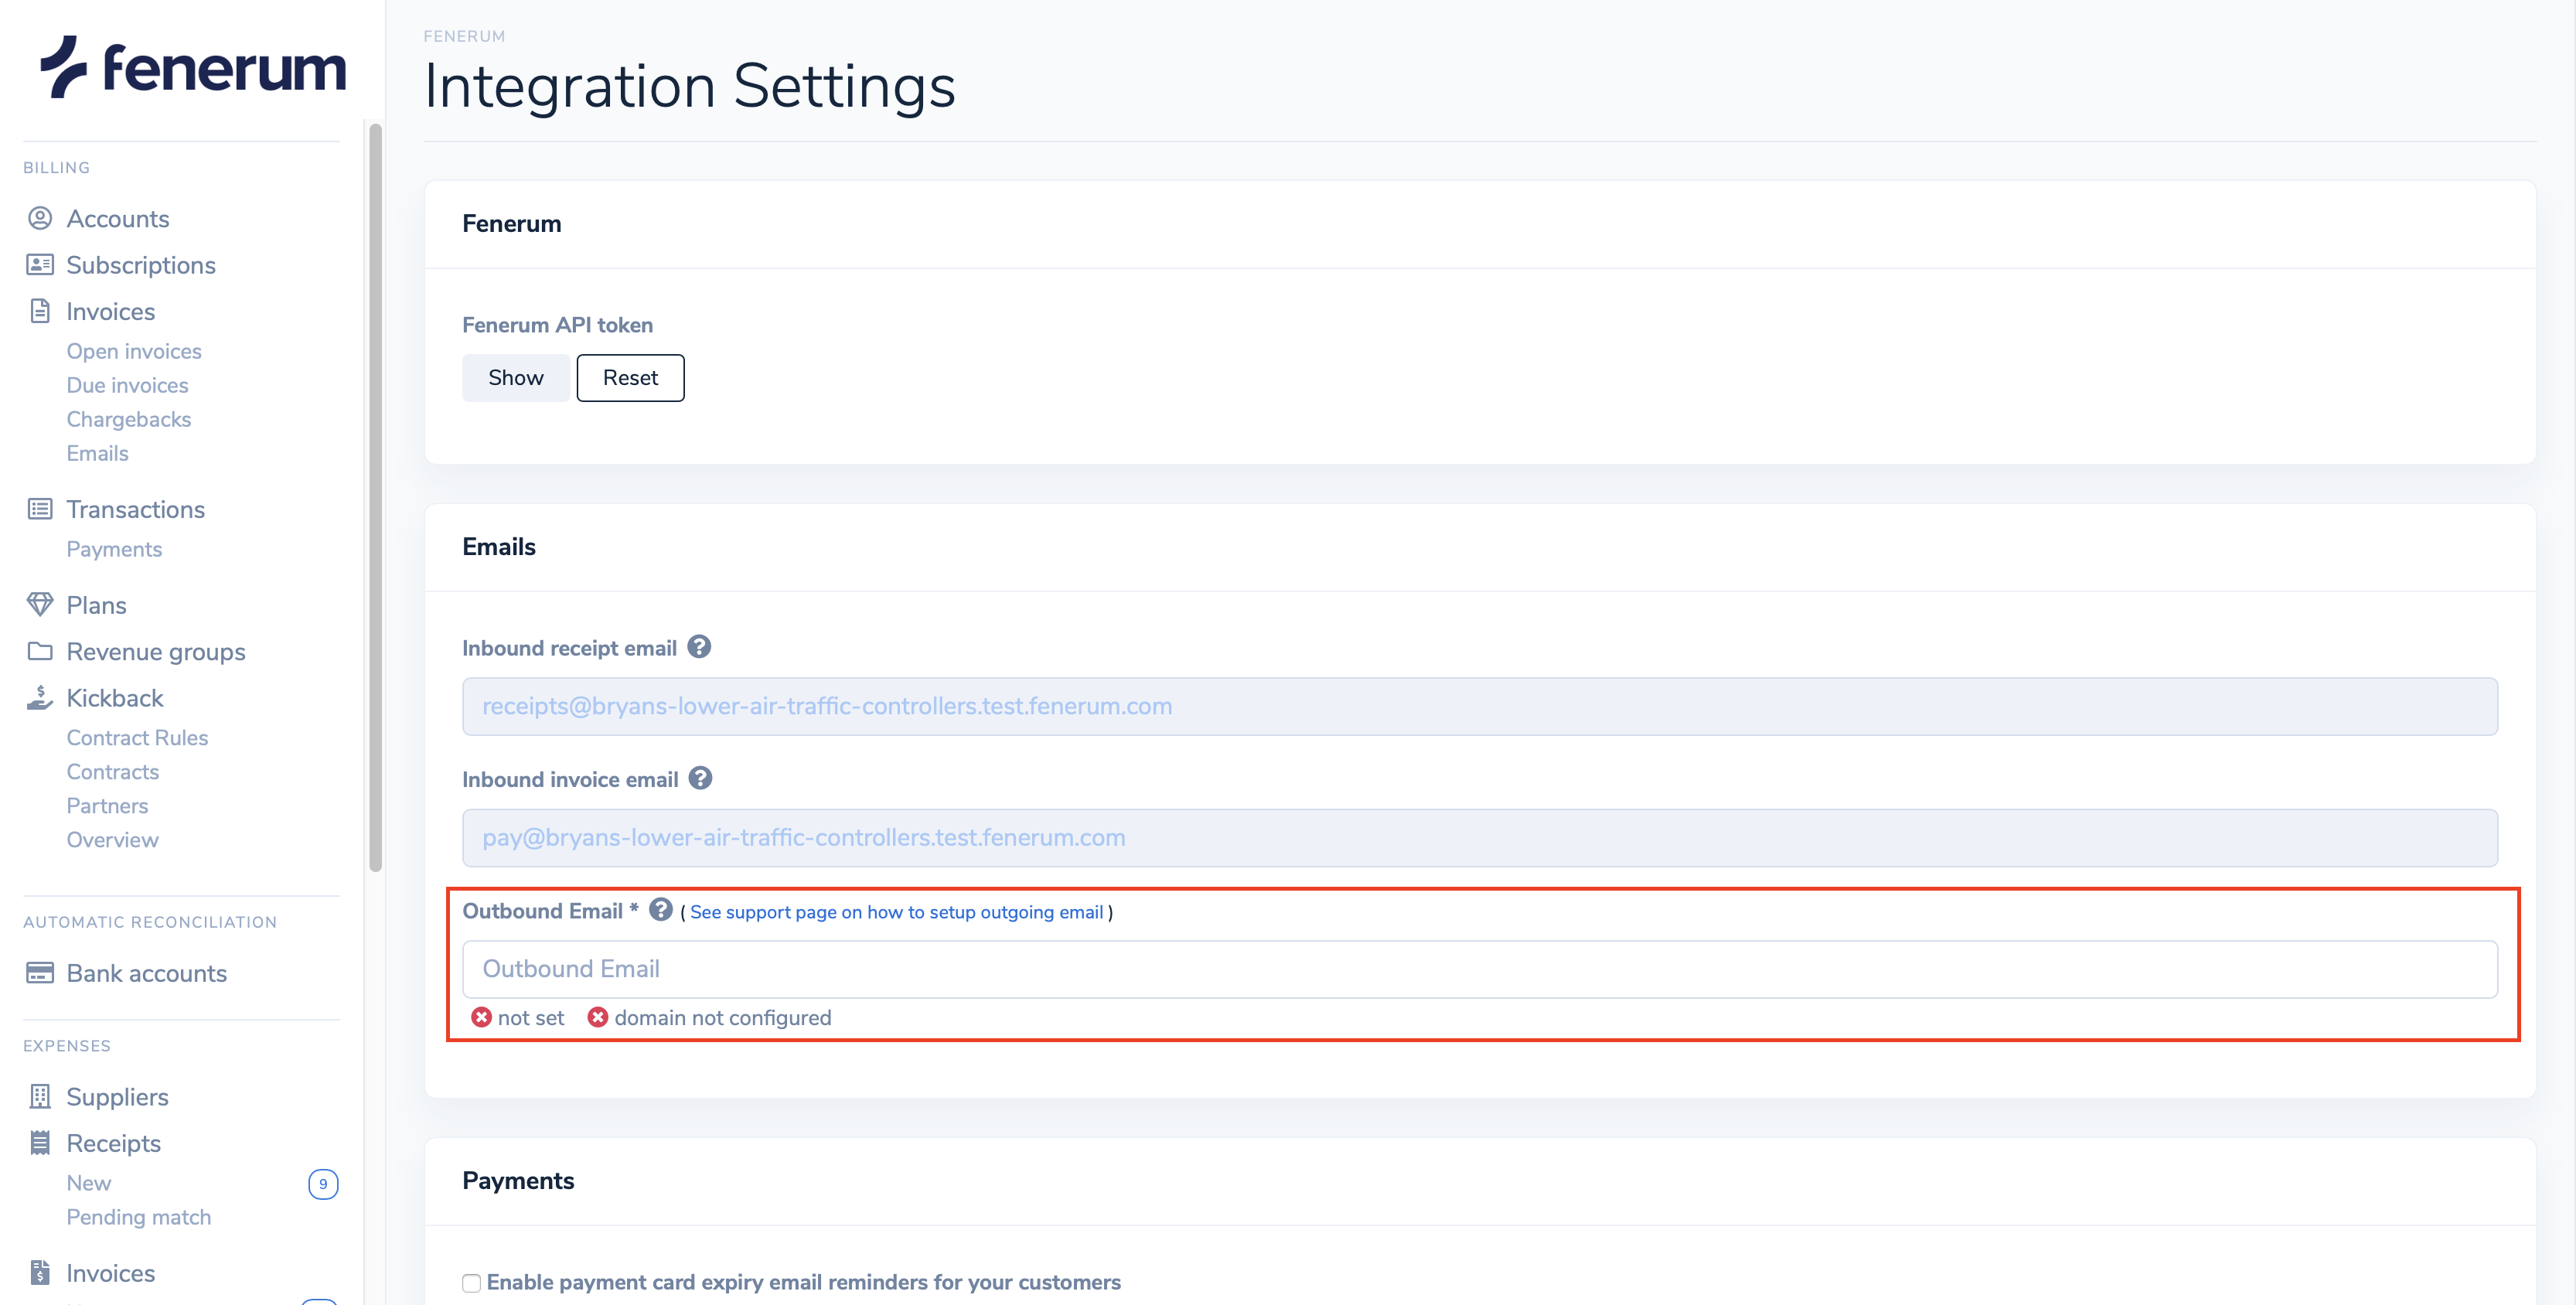Viewport: 2576px width, 1305px height.
Task: Navigate to Plans
Action: coord(96,605)
